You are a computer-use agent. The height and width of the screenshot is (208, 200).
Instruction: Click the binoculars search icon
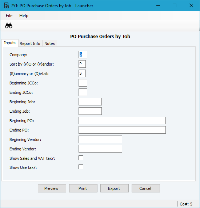[x=9, y=25]
